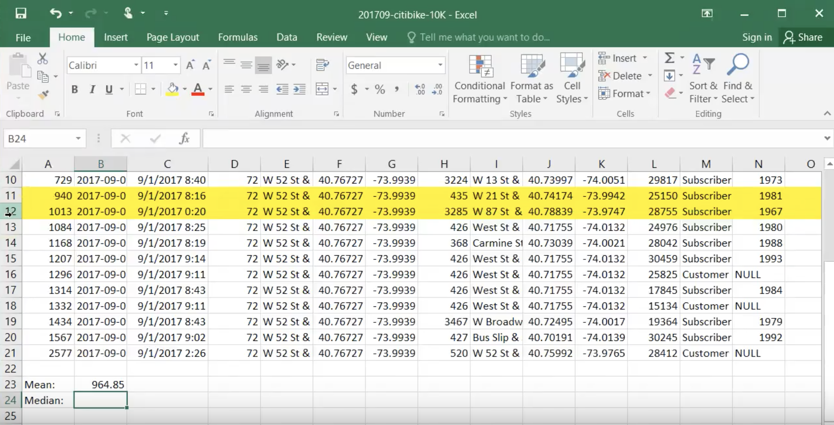Open the General number format dropdown
This screenshot has height=425, width=834.
click(440, 65)
